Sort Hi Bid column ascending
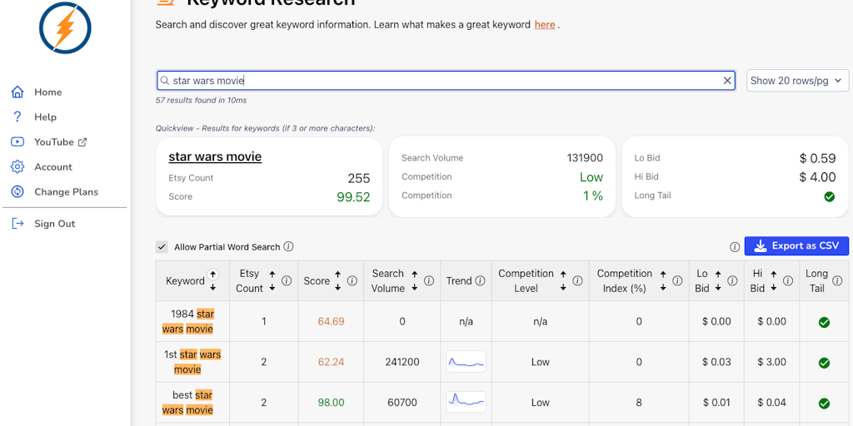Image resolution: width=853 pixels, height=426 pixels. (774, 275)
